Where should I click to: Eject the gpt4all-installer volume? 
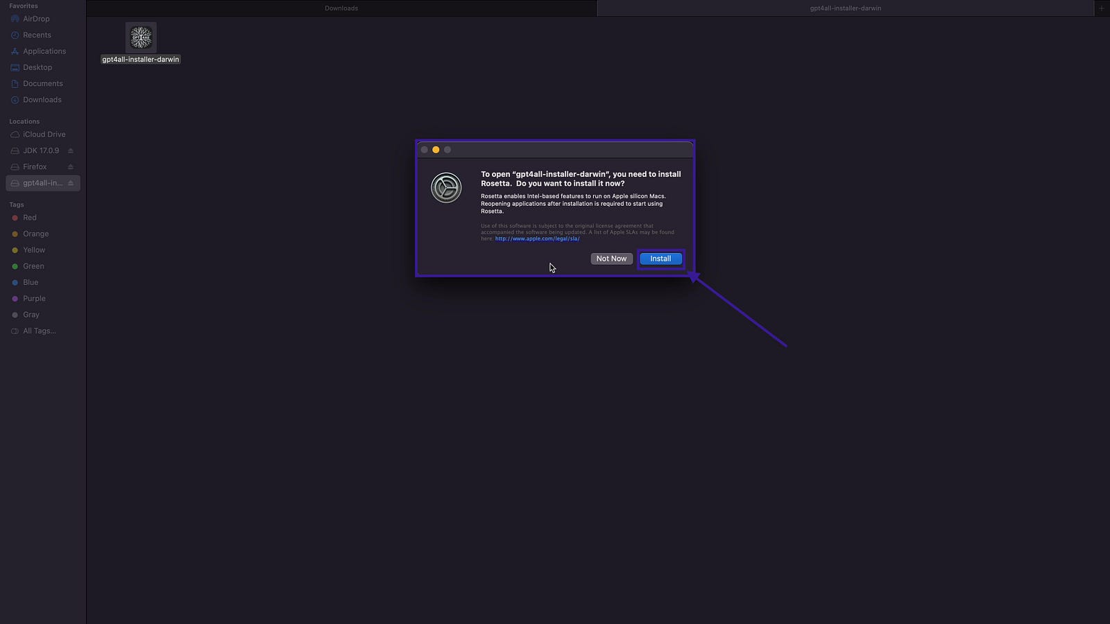coord(71,183)
